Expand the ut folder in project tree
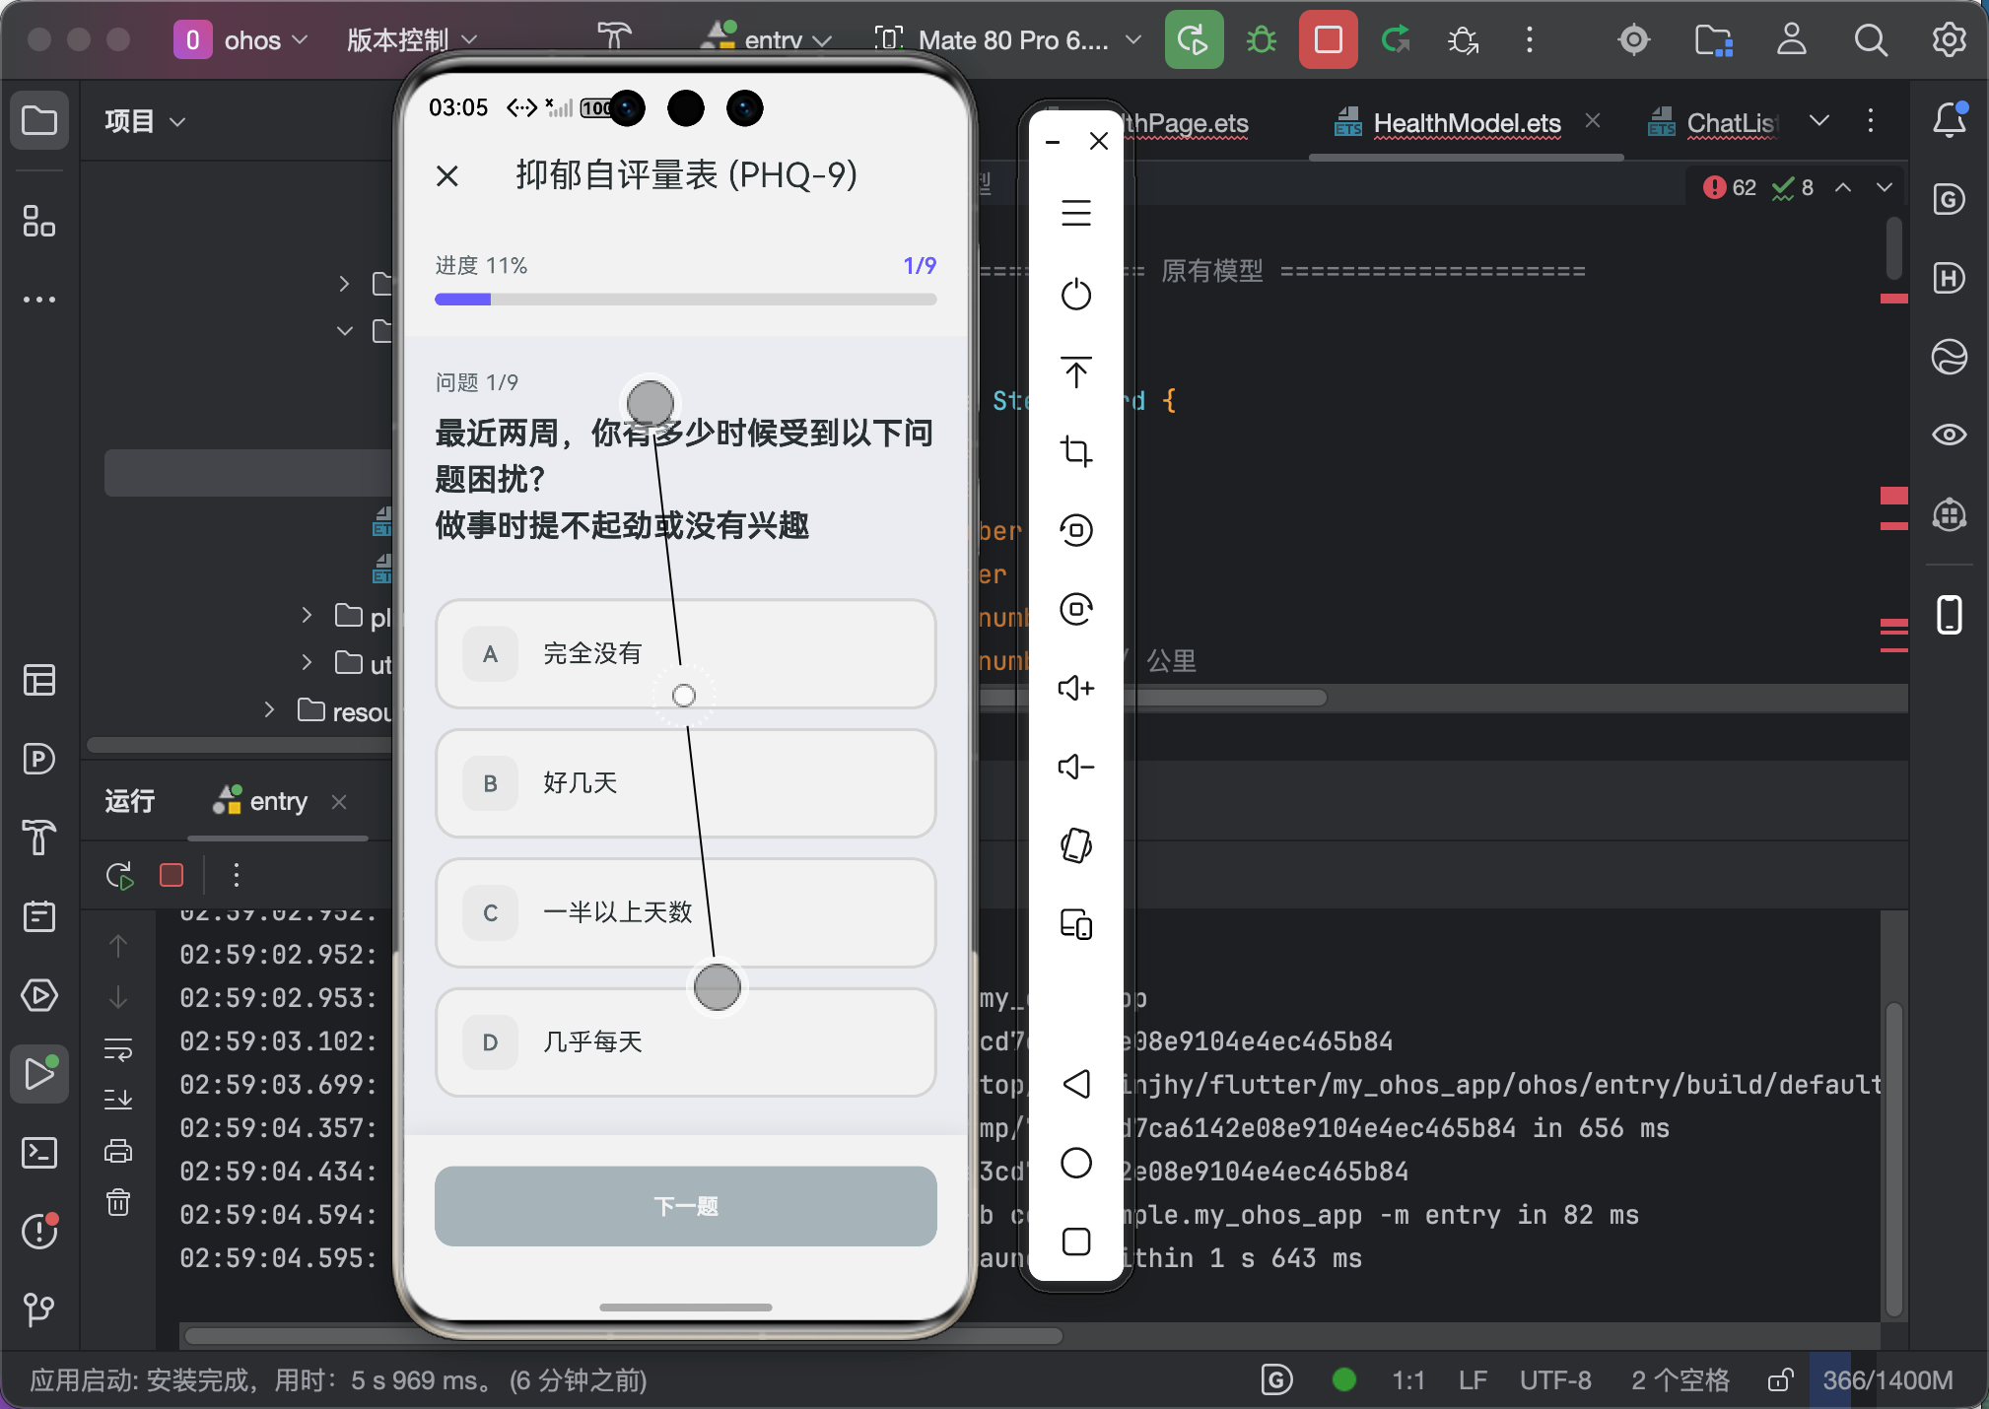The width and height of the screenshot is (1989, 1409). [x=307, y=663]
